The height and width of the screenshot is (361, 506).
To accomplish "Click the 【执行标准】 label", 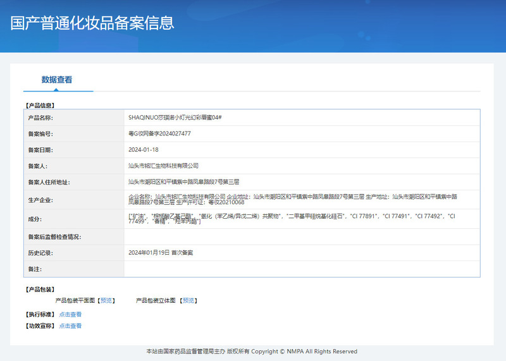I will (x=40, y=314).
